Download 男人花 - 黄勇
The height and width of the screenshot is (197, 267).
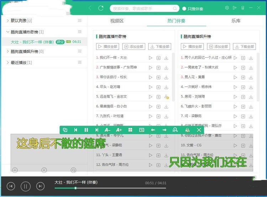(x=251, y=78)
